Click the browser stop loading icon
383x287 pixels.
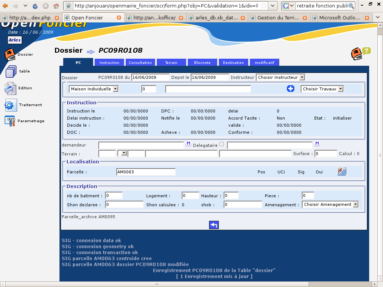(46, 6)
